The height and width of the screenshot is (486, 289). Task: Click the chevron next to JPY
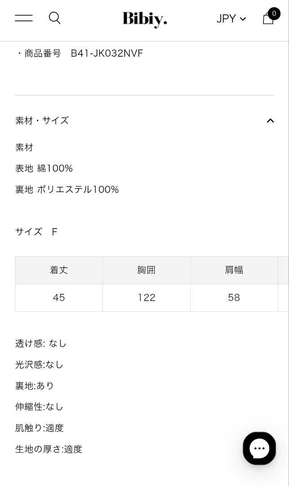tap(243, 19)
